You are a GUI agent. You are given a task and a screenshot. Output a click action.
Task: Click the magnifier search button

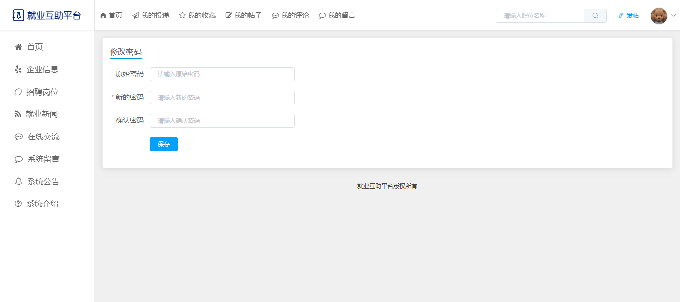click(595, 16)
